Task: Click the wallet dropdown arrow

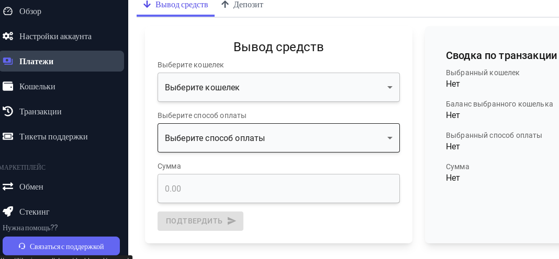Action: (389, 87)
